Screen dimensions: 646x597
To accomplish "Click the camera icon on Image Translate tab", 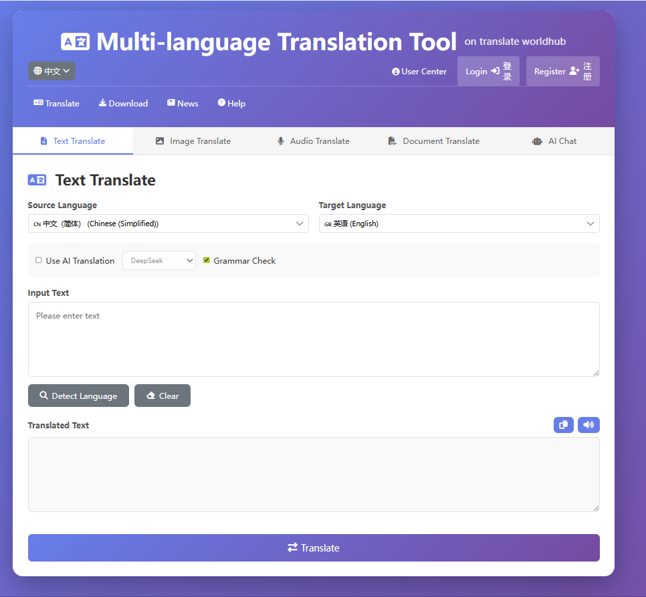I will coord(160,141).
